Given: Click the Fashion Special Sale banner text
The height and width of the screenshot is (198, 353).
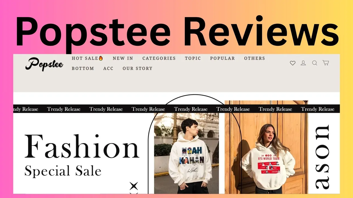Looking at the screenshot, I should [82, 155].
